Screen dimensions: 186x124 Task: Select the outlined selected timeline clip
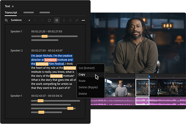[x=142, y=88]
